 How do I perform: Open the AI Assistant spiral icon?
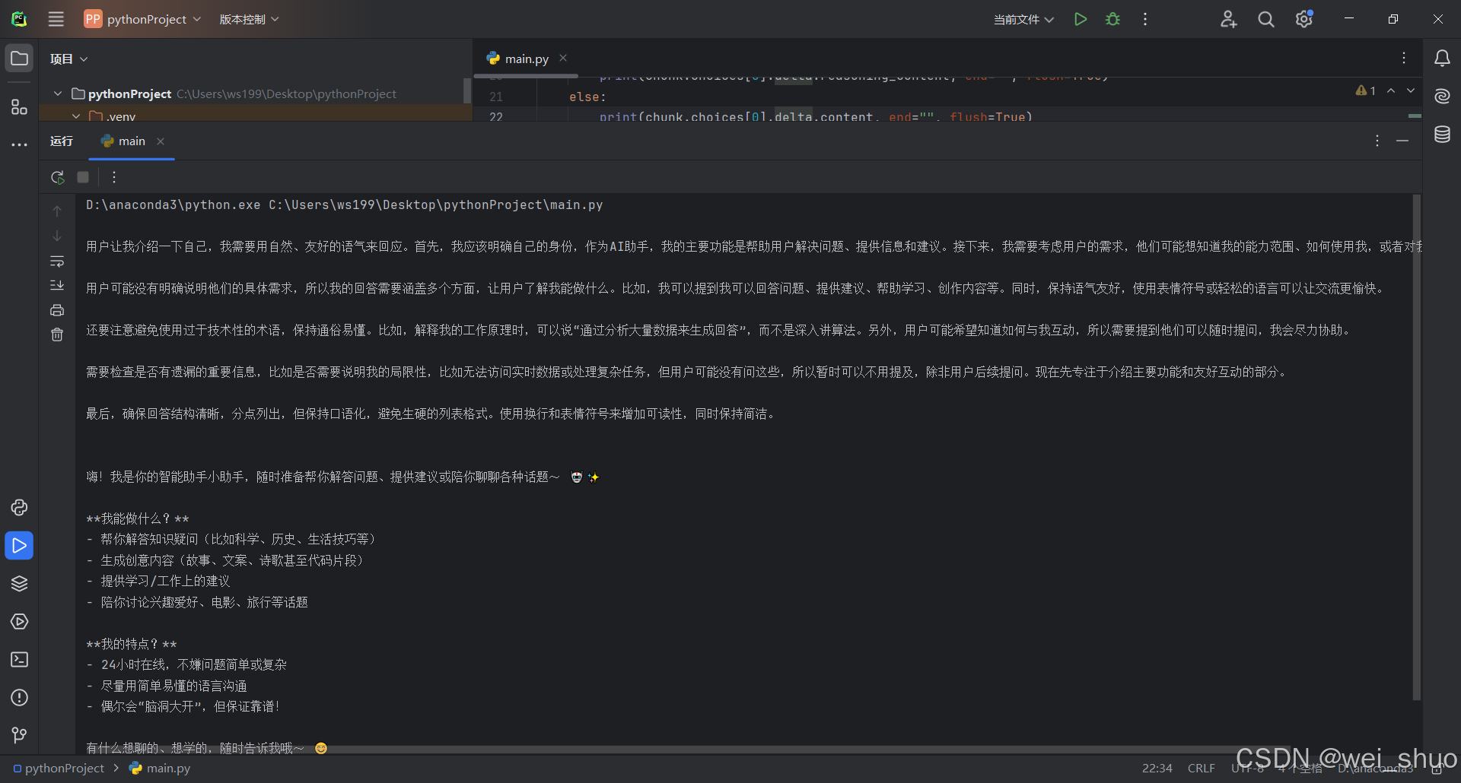(x=1442, y=96)
